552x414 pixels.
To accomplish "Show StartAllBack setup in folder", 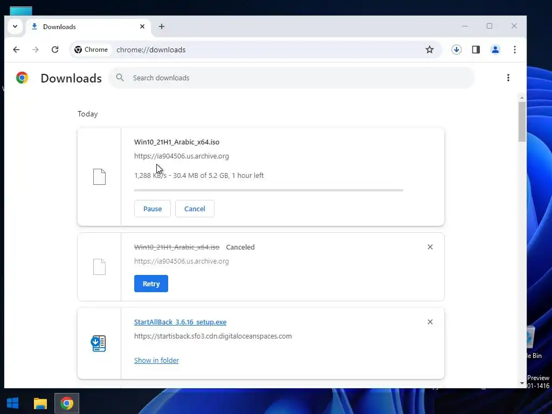I will coord(156,360).
